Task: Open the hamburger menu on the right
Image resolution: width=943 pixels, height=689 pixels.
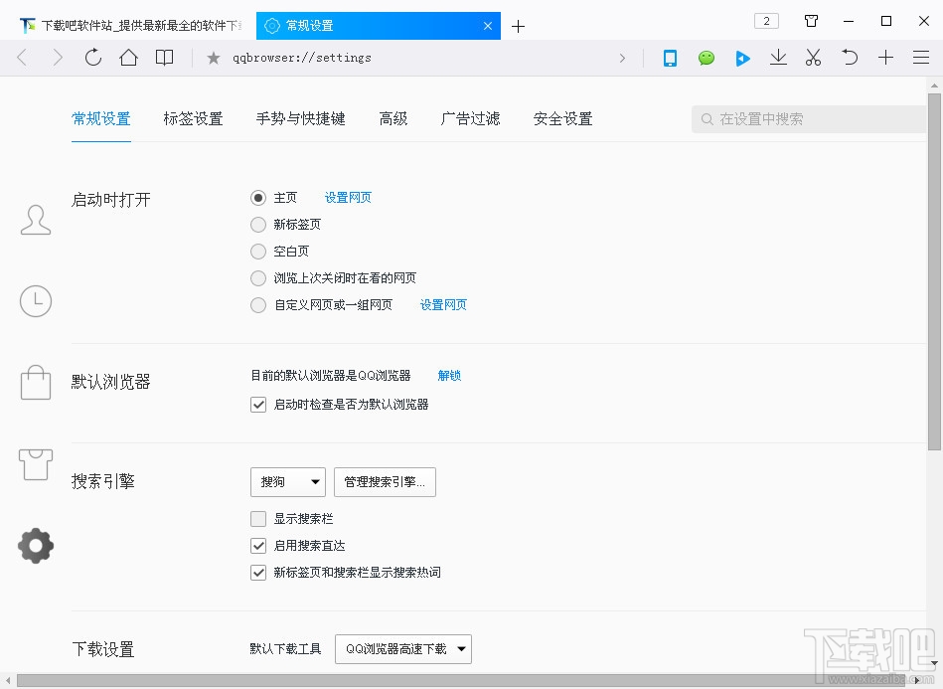Action: point(922,58)
